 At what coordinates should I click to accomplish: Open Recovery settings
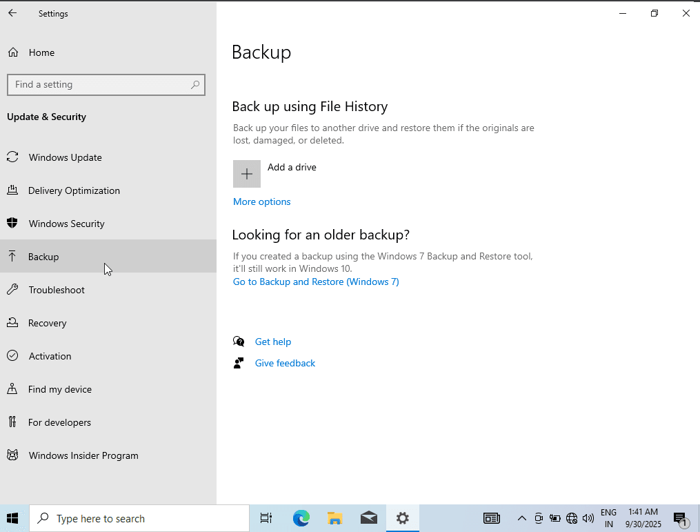(48, 323)
